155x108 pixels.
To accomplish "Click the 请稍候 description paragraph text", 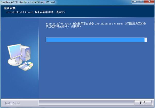I will pos(96,25).
